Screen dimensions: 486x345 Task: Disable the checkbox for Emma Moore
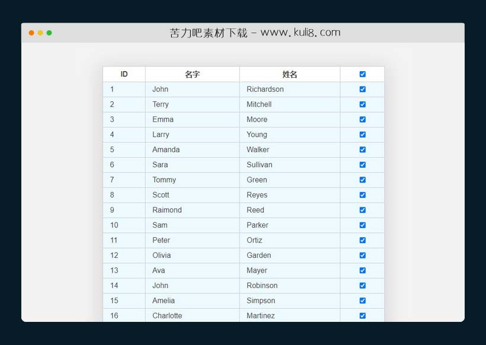point(362,119)
